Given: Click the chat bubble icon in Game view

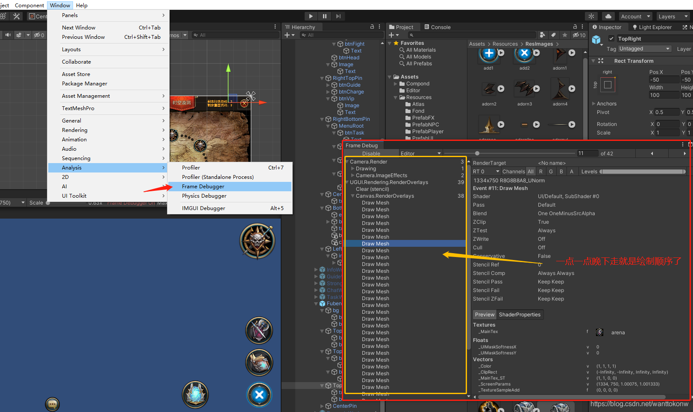Looking at the screenshot, I should [x=52, y=403].
